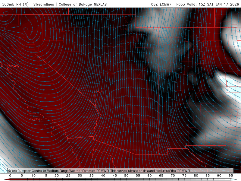Click the "40" value on color scale
Viewport: 241px width, 181px height.
[103, 176]
